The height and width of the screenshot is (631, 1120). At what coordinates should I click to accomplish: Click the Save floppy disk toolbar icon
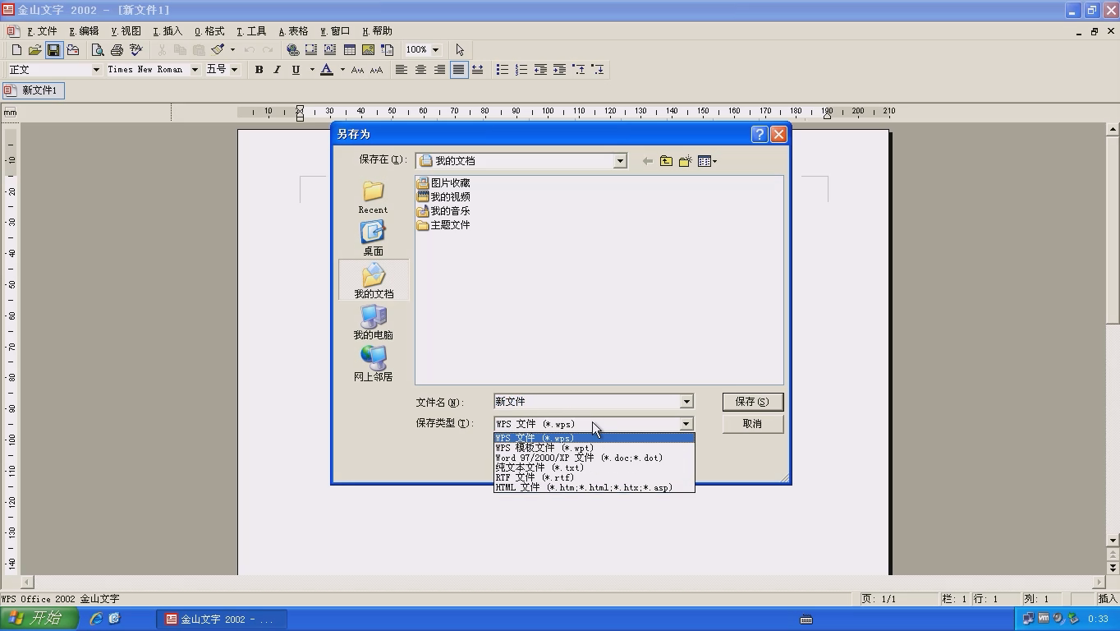tap(53, 50)
